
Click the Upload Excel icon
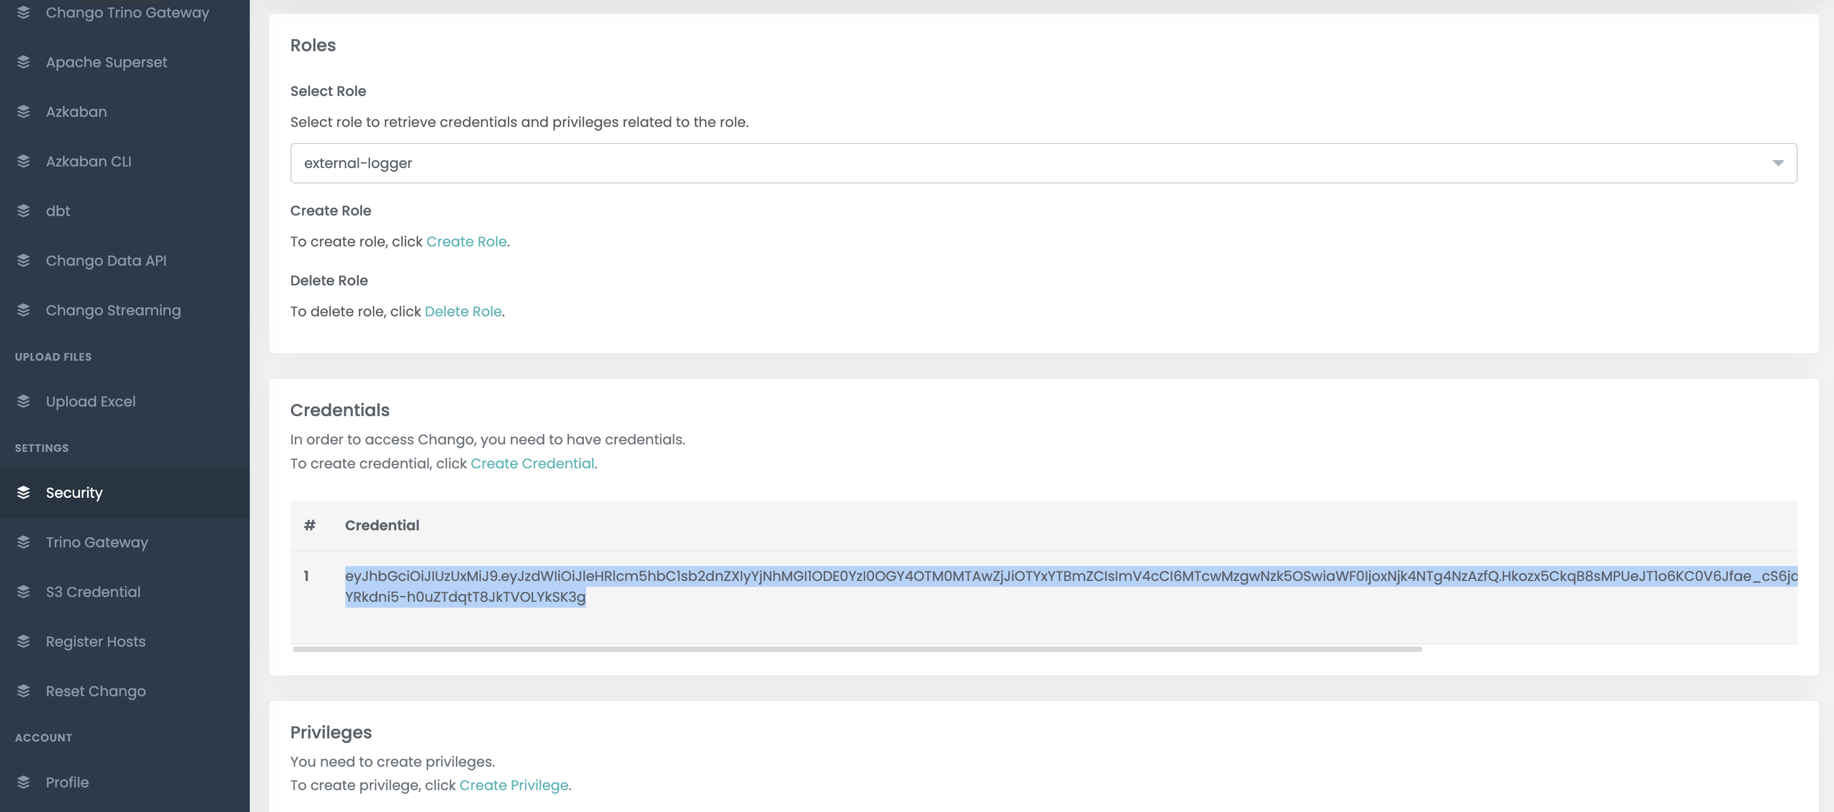pyautogui.click(x=23, y=401)
